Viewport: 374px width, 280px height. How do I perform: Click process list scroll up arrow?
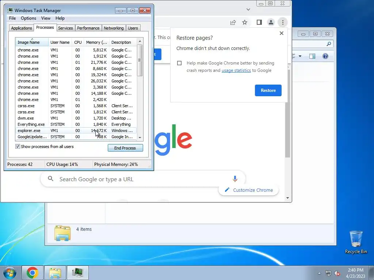[140, 41]
